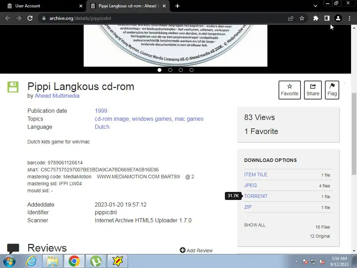Click the network tray icon
This screenshot has height=268, width=357.
click(x=313, y=262)
